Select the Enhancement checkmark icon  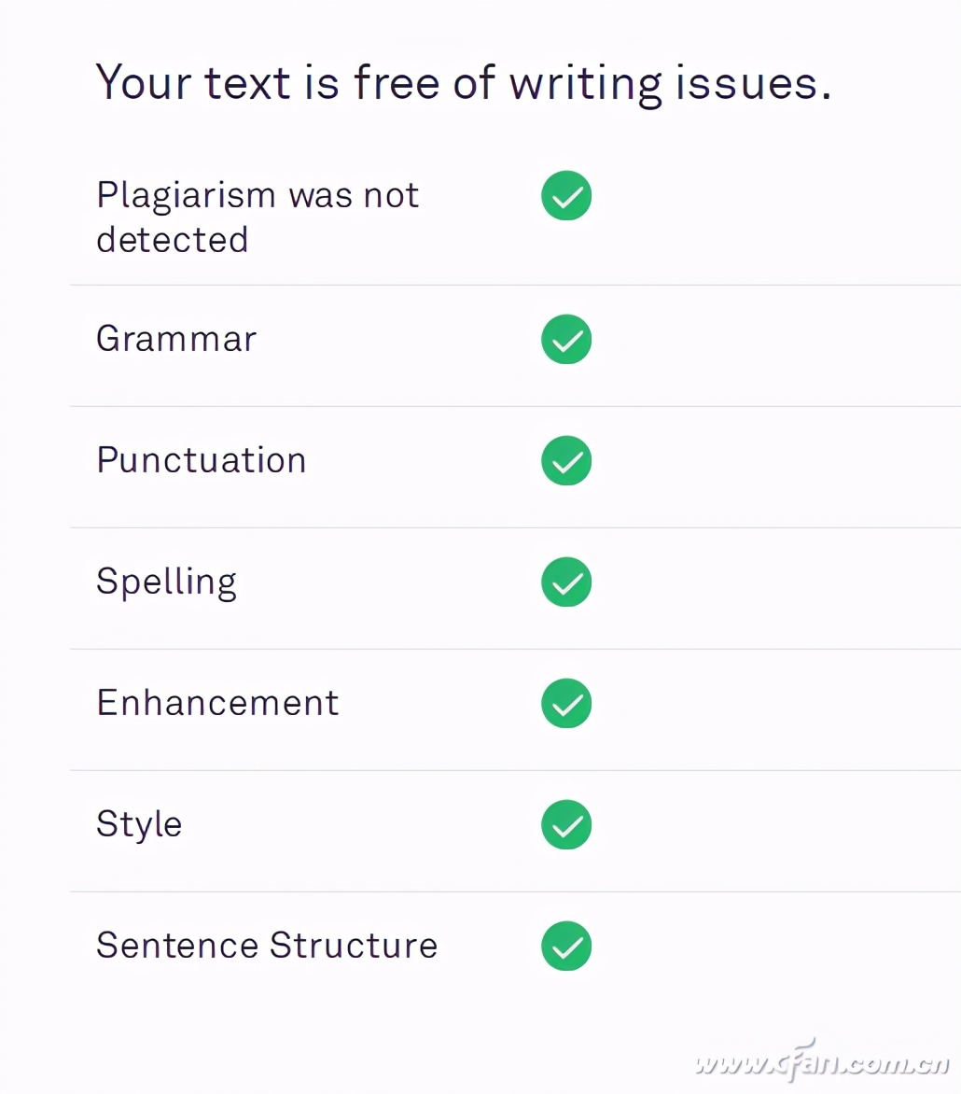566,703
